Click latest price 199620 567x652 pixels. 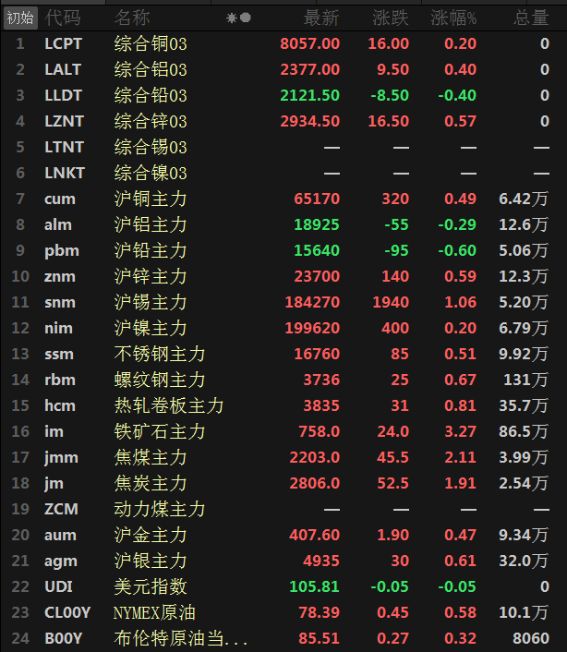tap(312, 328)
